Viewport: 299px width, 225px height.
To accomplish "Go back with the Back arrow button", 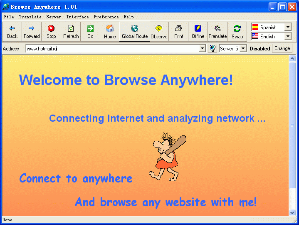I will pyautogui.click(x=12, y=32).
